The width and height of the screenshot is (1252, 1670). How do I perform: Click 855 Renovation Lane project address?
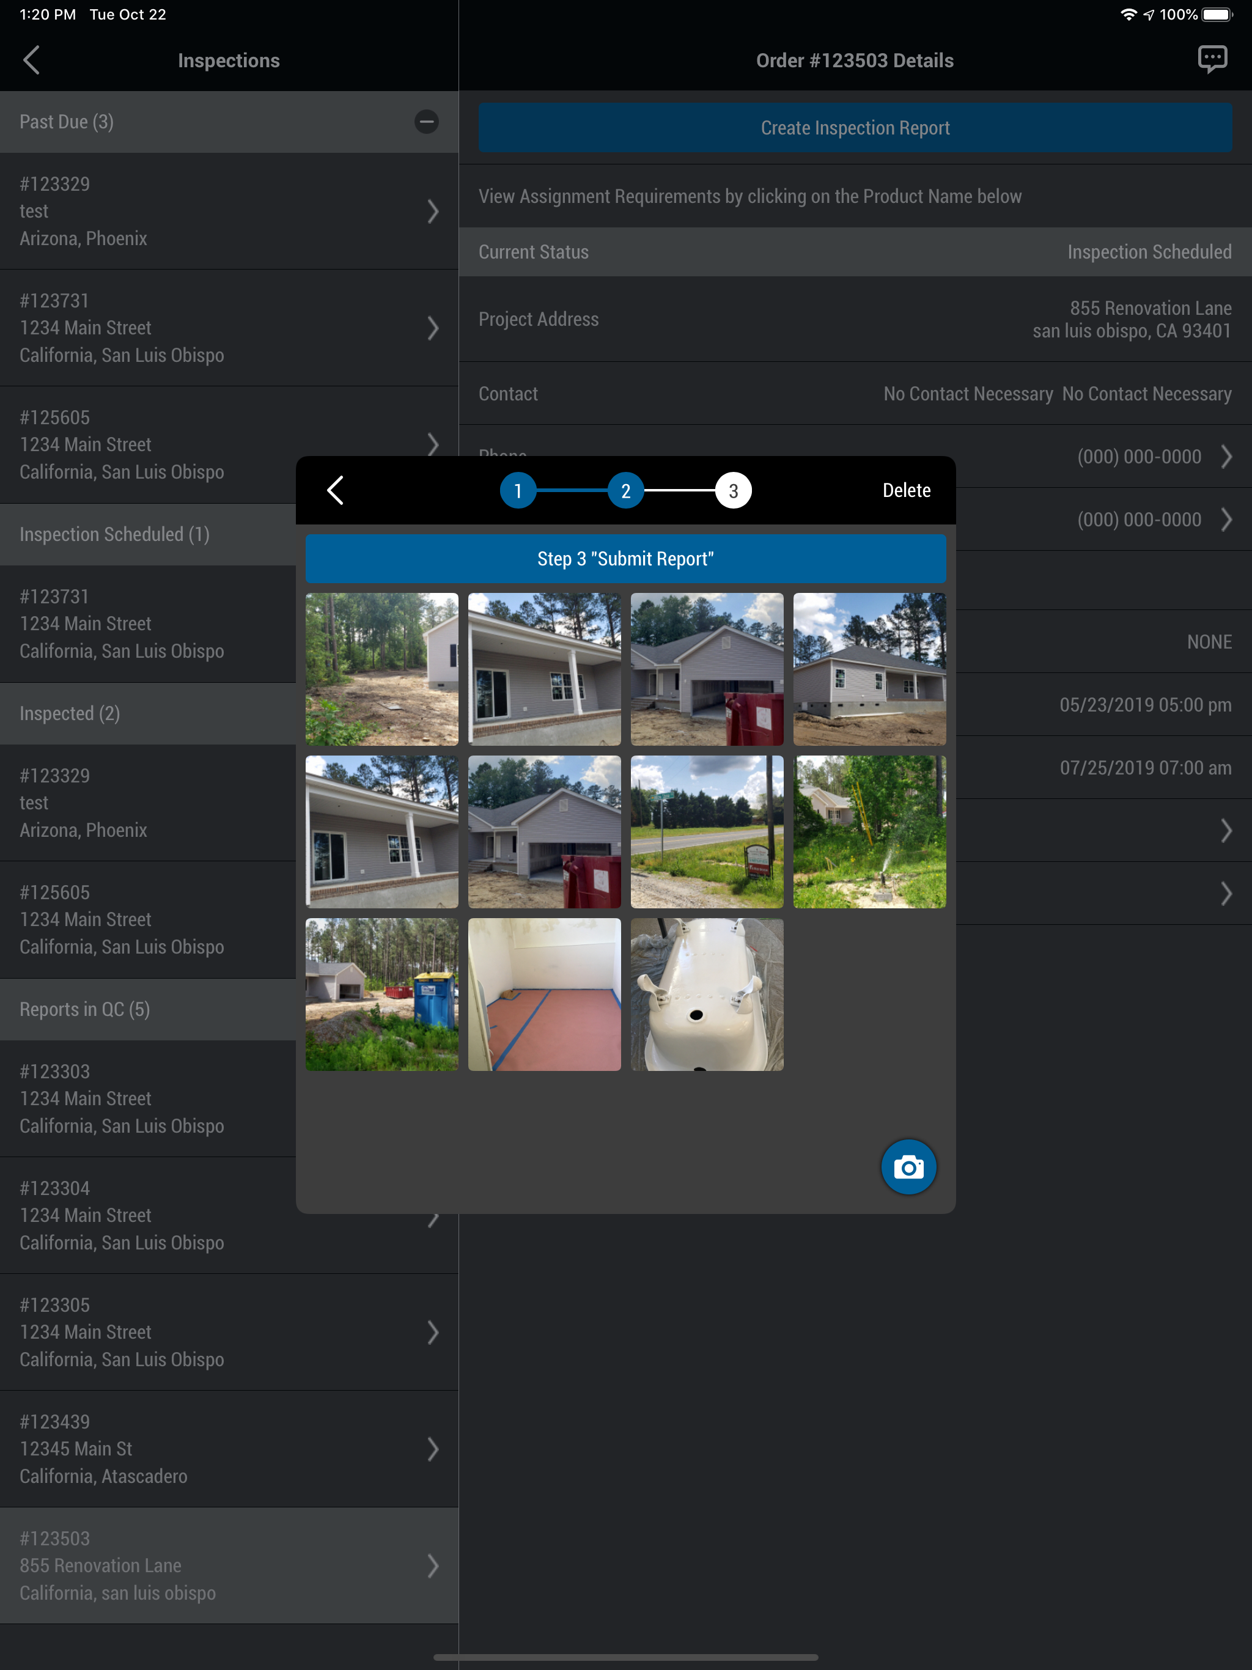(x=1132, y=319)
